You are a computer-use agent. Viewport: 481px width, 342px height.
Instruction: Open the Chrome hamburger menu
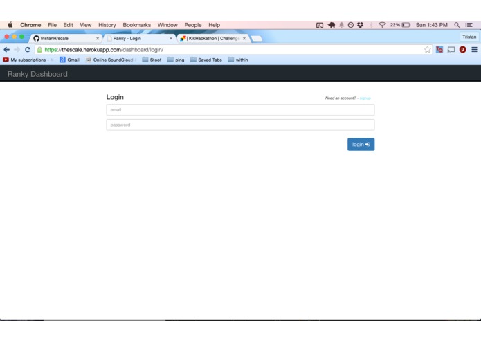[x=474, y=49]
